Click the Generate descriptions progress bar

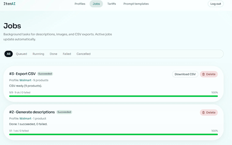114,134
